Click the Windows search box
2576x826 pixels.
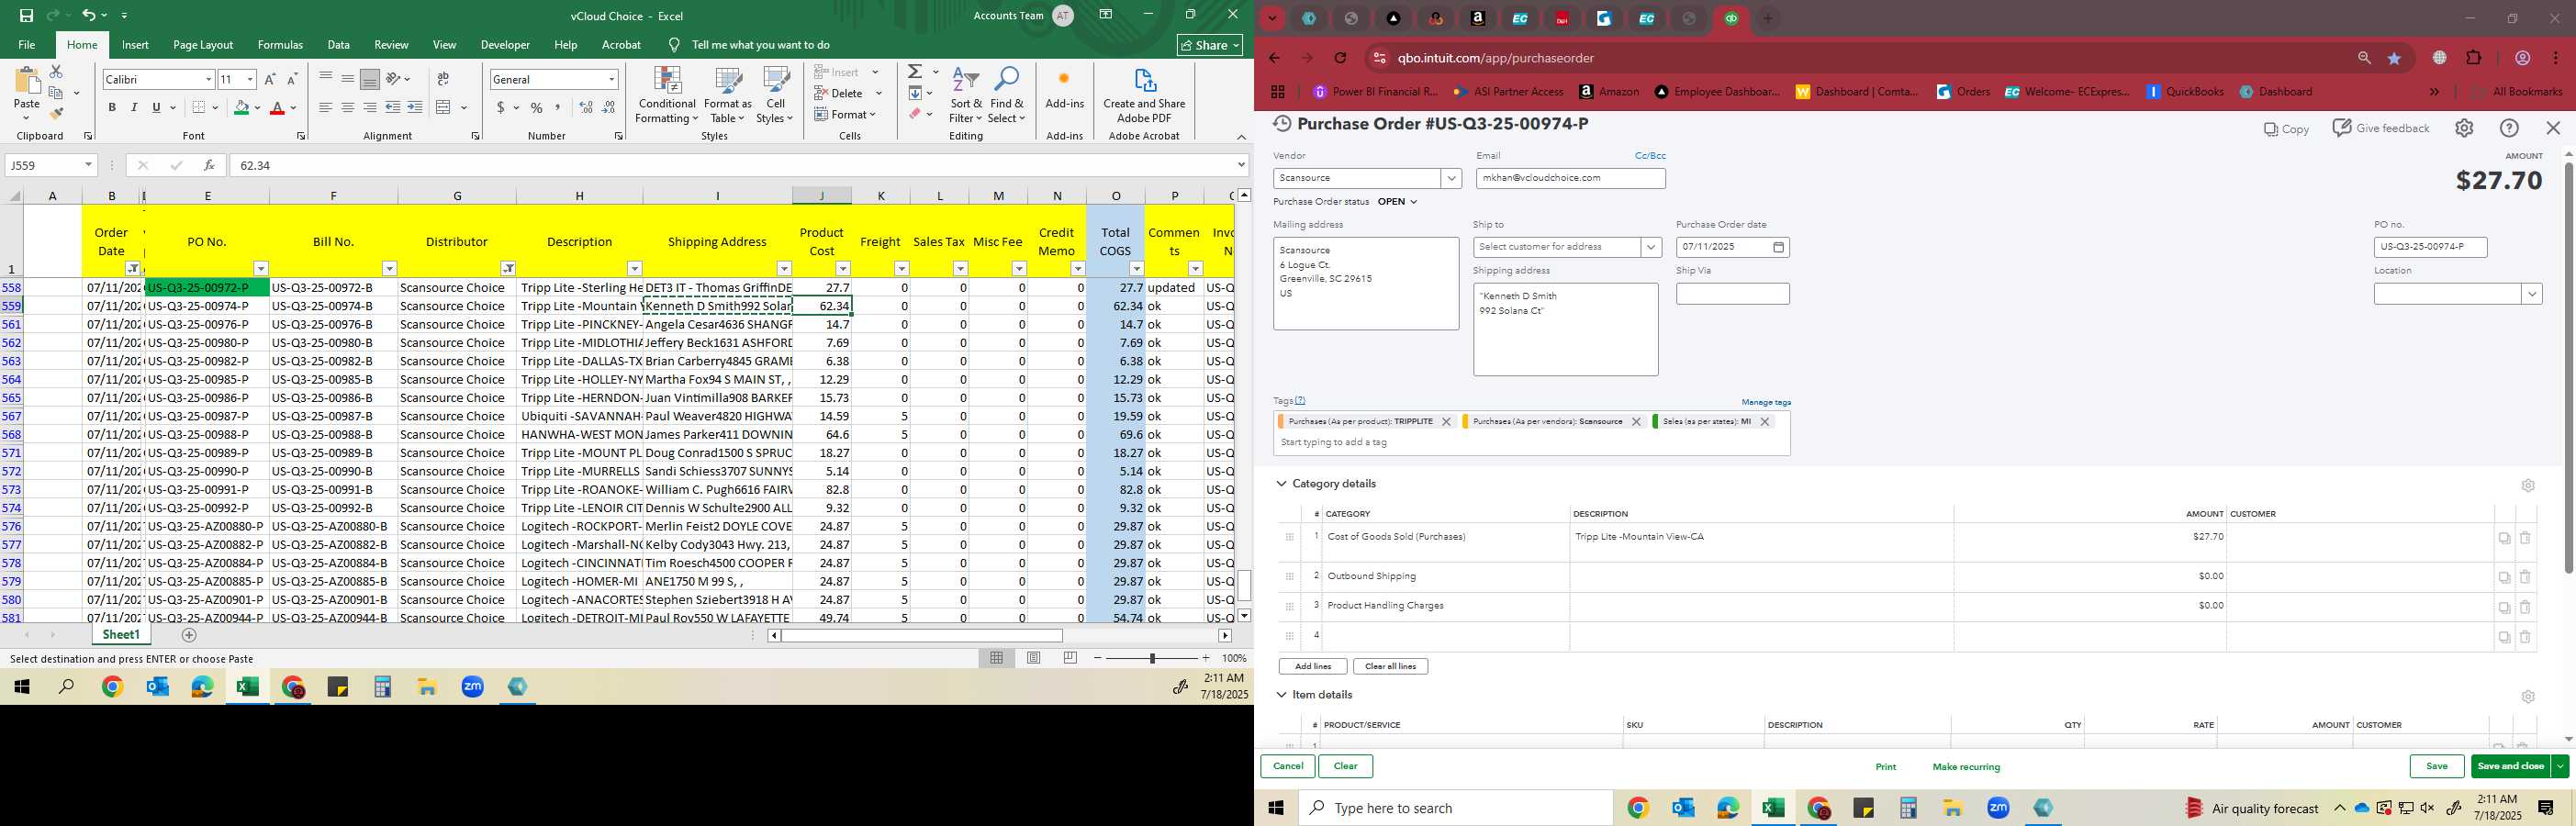pyautogui.click(x=1455, y=808)
